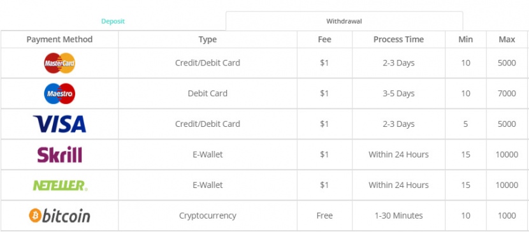
Task: Click the Min column header
Action: (465, 40)
